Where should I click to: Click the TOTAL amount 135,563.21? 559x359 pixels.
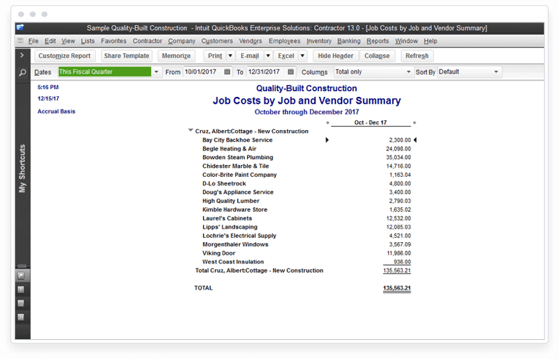click(397, 288)
